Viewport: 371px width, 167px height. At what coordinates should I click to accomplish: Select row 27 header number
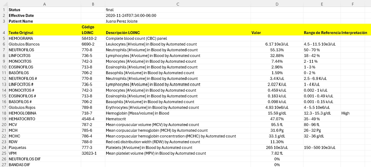(4, 165)
